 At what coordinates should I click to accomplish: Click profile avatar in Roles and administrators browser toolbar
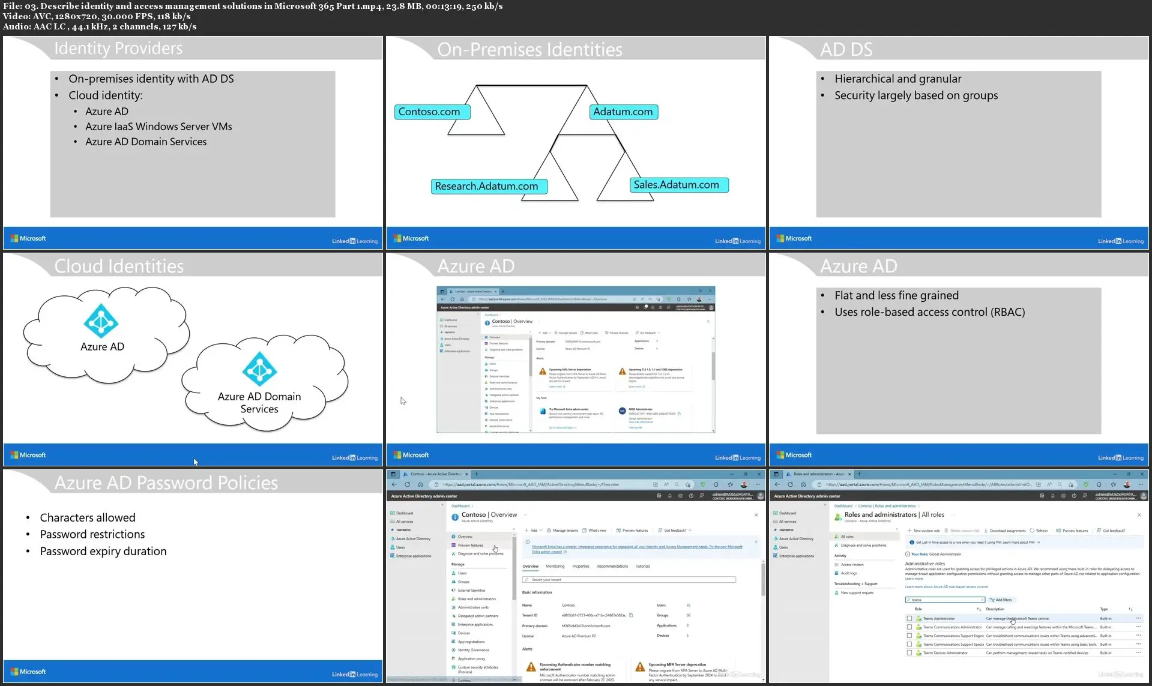coord(1127,484)
